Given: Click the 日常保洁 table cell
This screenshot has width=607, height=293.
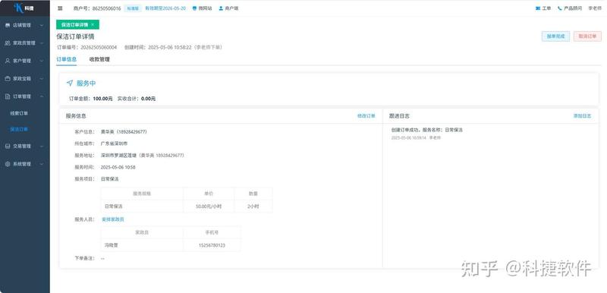Looking at the screenshot, I should pos(142,206).
